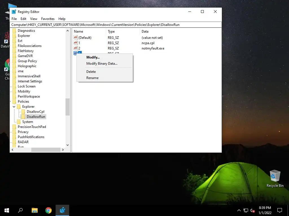This screenshot has height=216, width=289.
Task: Select the Ext key
Action: pos(20,41)
